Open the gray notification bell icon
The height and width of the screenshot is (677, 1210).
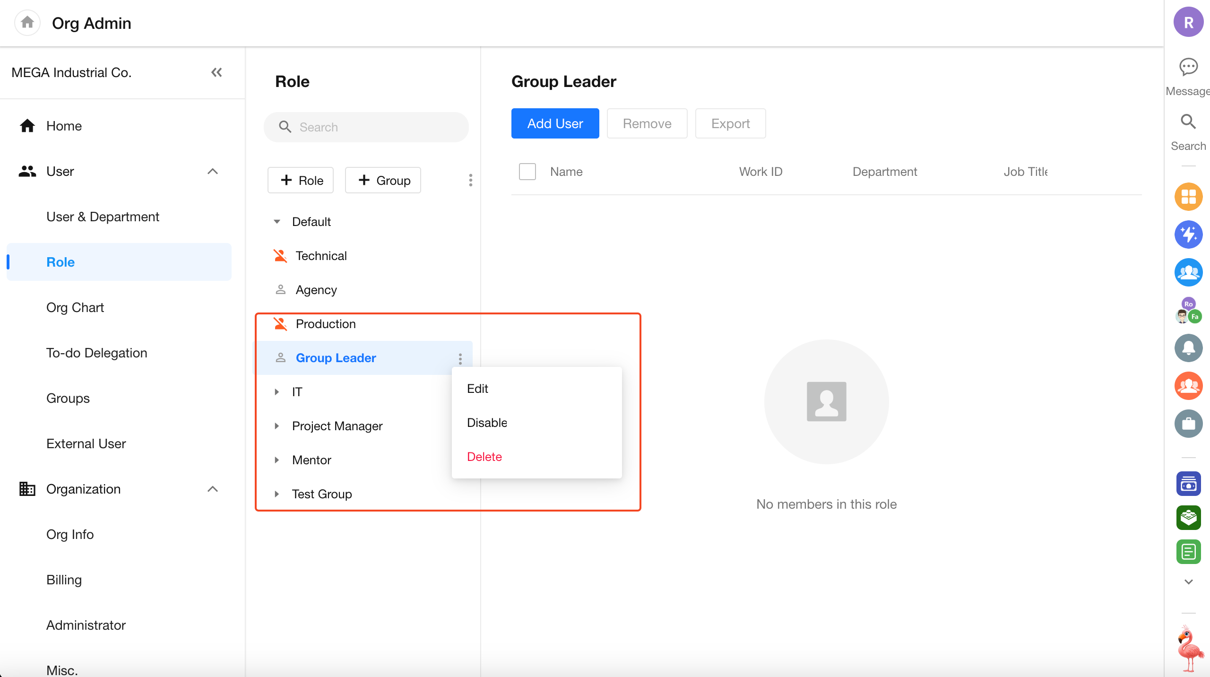coord(1188,348)
